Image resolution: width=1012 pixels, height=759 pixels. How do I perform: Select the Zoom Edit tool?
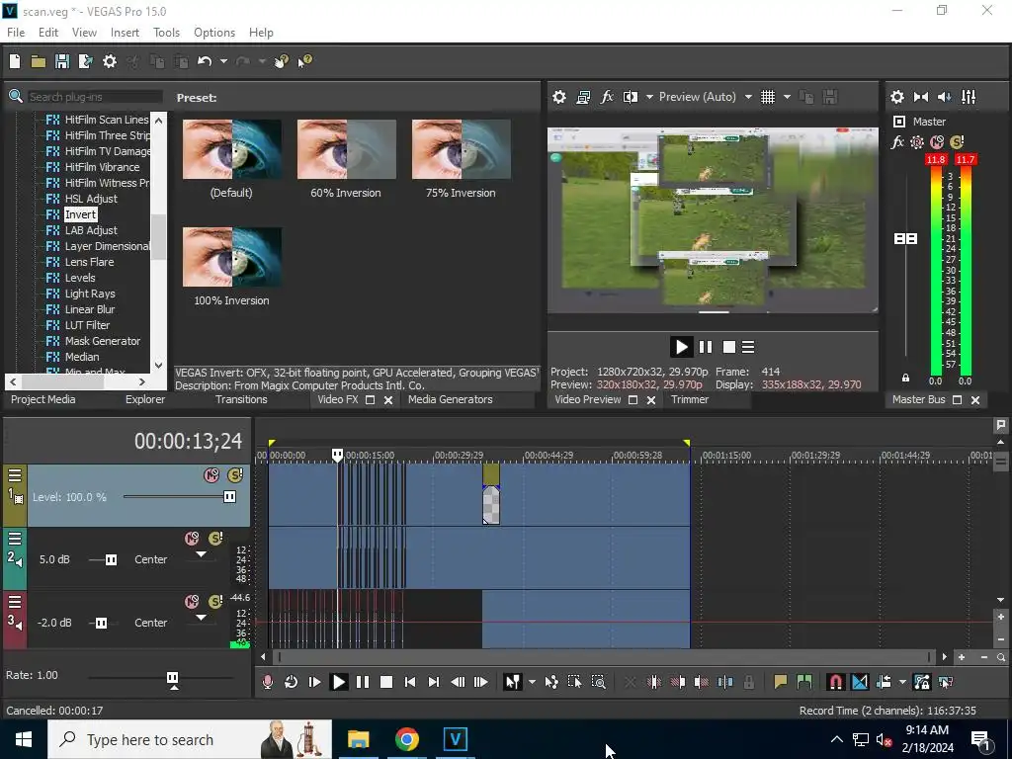pos(598,682)
